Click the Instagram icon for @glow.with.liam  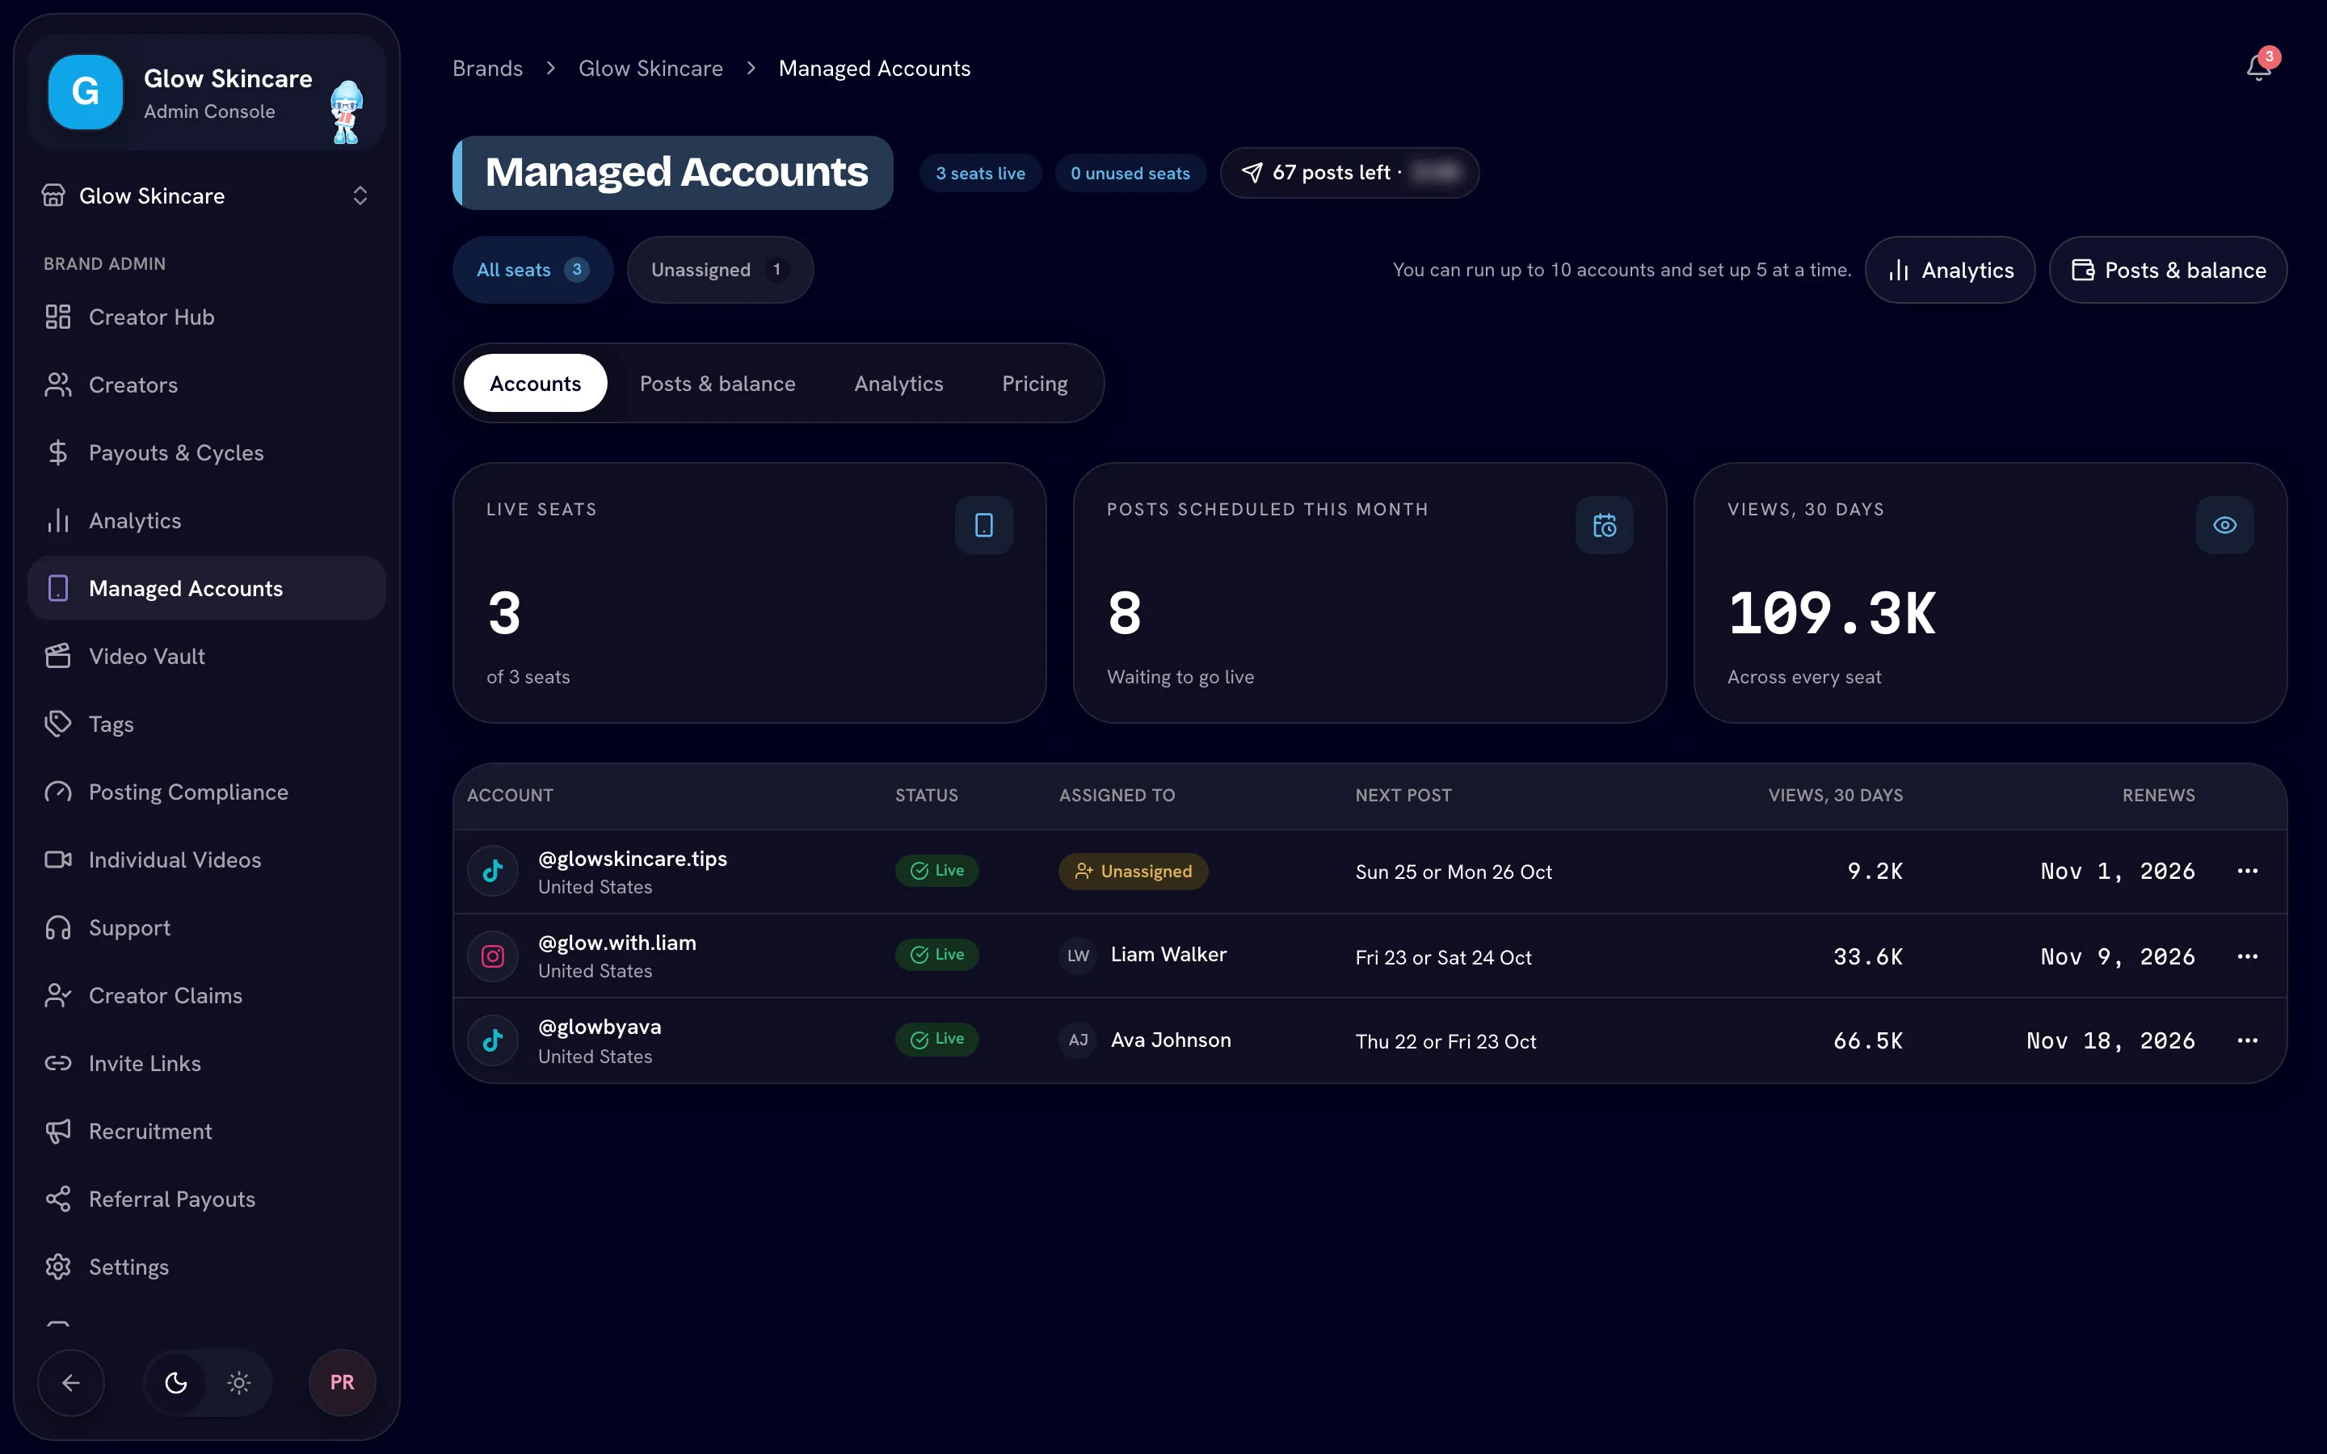pos(494,956)
